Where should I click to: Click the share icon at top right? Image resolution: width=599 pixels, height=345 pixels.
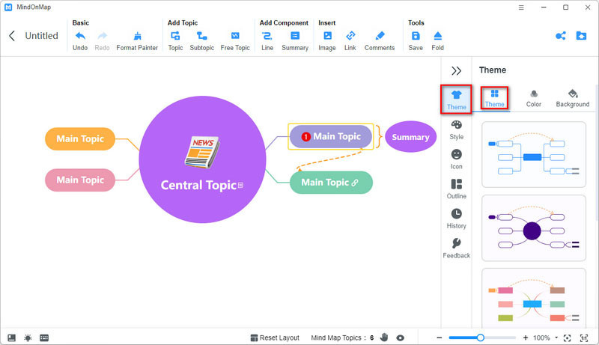click(560, 36)
